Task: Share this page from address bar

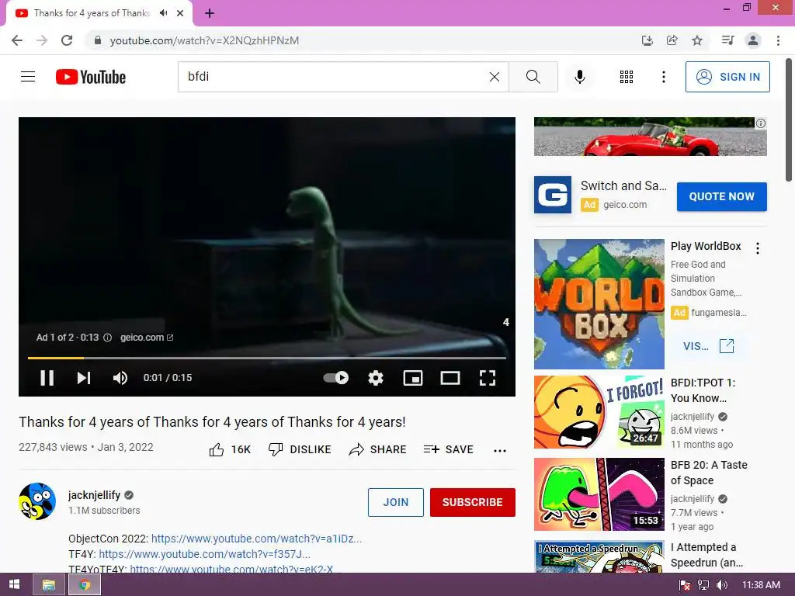Action: (672, 40)
